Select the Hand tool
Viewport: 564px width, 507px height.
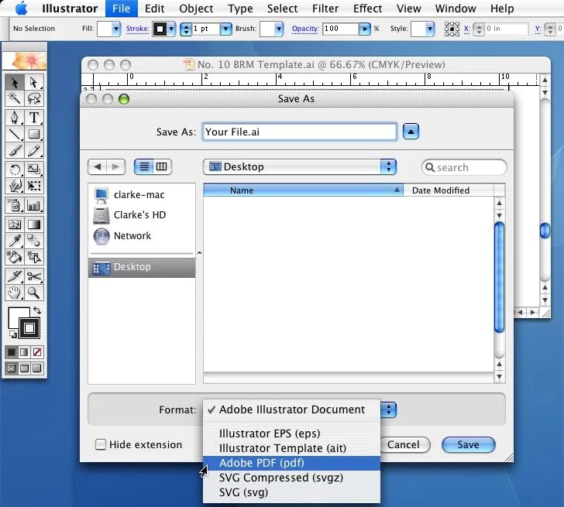tap(15, 293)
